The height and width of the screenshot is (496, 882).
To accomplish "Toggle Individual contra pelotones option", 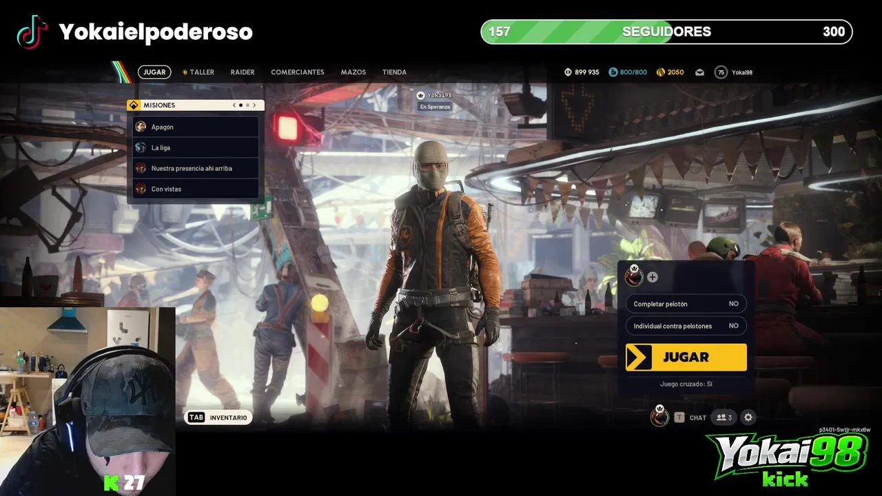I will pos(686,326).
